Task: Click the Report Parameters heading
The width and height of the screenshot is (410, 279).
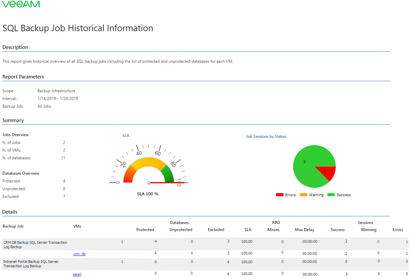Action: pyautogui.click(x=23, y=77)
